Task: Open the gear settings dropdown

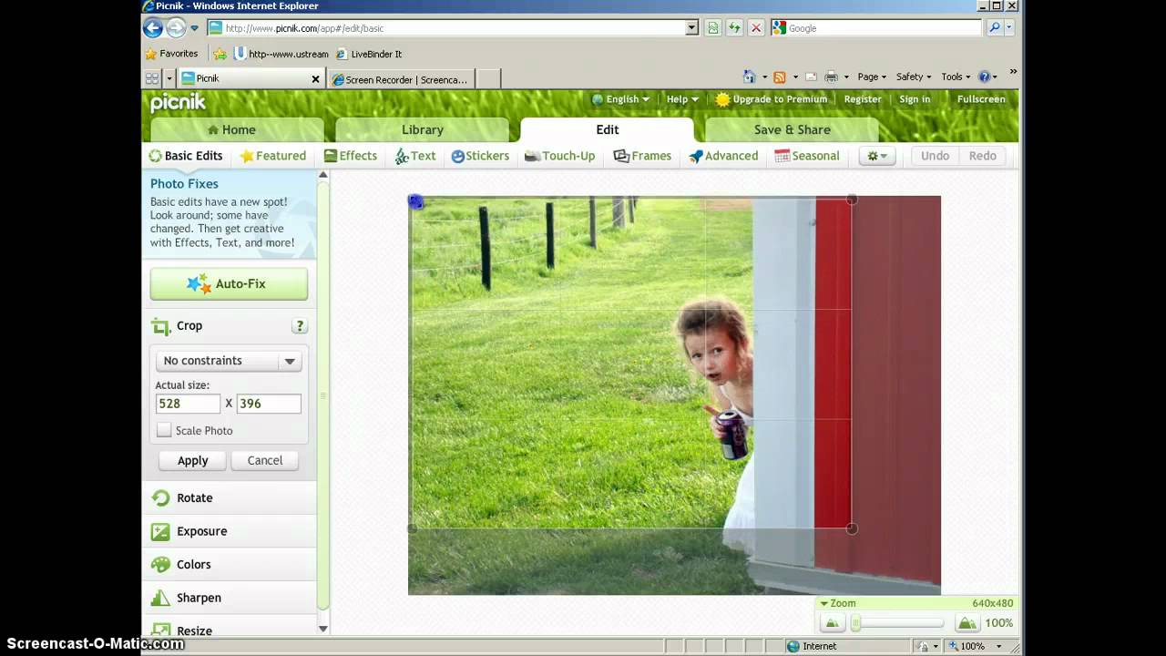Action: 877,156
